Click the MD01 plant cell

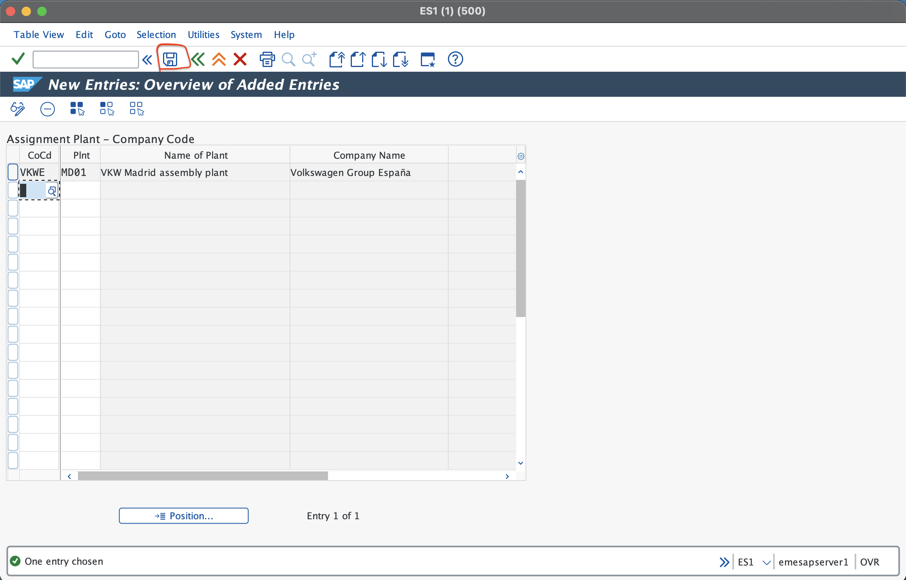click(80, 172)
